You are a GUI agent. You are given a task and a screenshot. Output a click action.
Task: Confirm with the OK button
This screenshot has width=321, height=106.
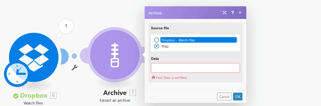[x=238, y=97]
